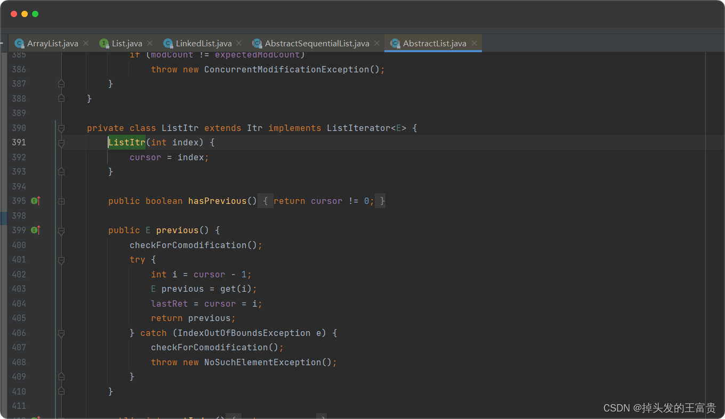Click the hasPrevious method name
This screenshot has height=419, width=725.
[217, 201]
